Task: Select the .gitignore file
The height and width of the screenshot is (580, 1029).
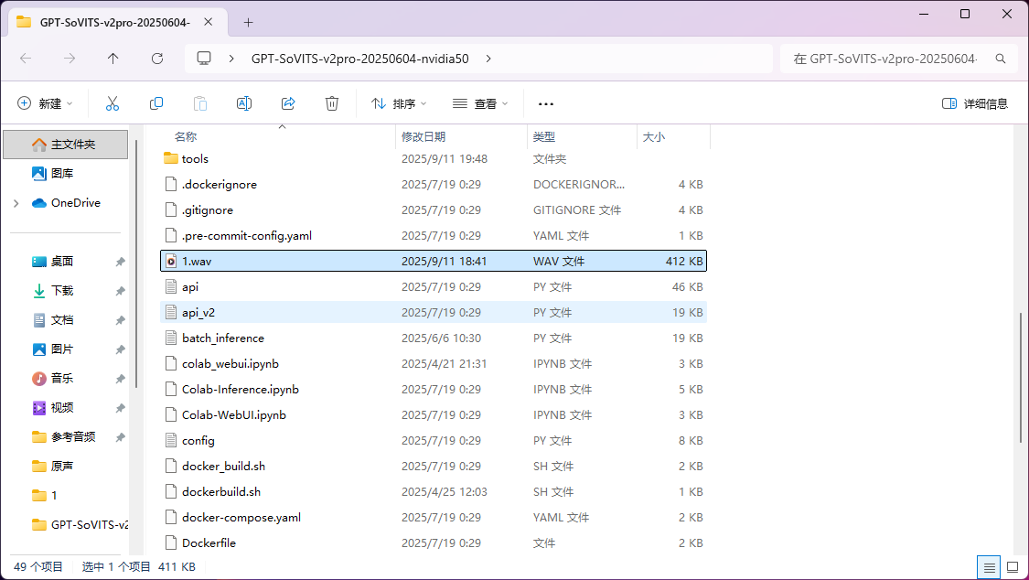Action: [434, 210]
